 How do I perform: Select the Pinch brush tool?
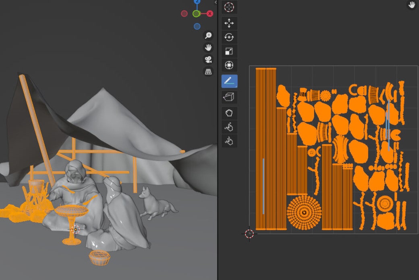[230, 141]
